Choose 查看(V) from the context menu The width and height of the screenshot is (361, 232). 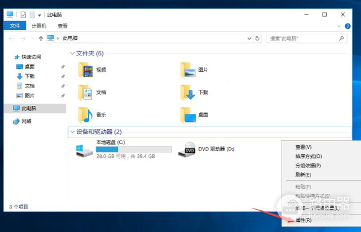[x=303, y=147]
